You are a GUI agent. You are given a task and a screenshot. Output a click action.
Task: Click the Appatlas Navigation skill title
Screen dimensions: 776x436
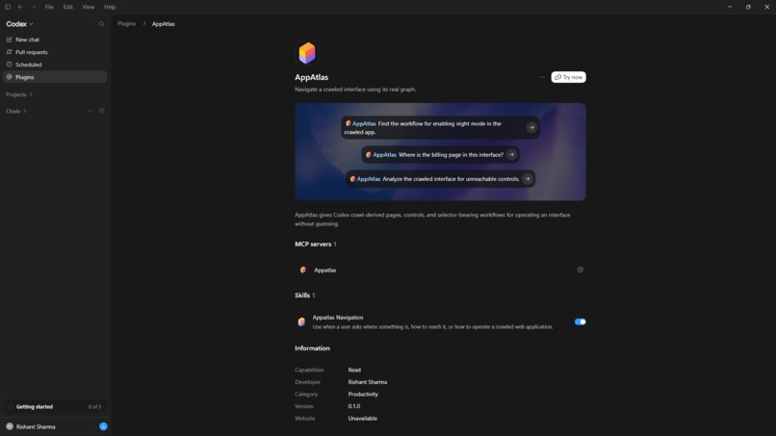pyautogui.click(x=338, y=318)
